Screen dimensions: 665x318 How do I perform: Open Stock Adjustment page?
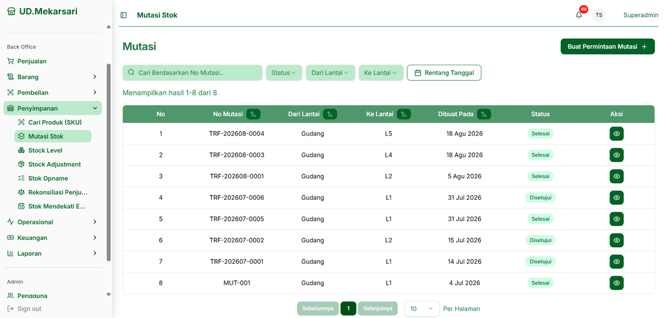(53, 164)
